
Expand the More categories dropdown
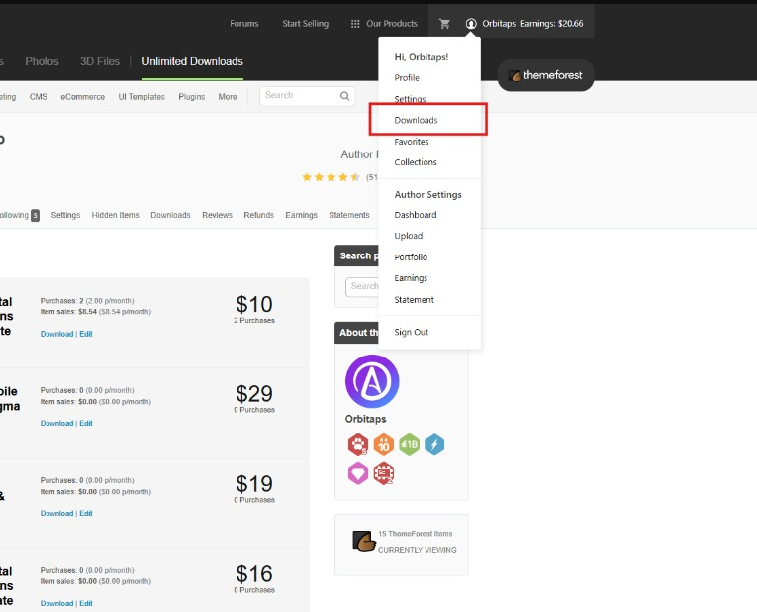click(228, 97)
